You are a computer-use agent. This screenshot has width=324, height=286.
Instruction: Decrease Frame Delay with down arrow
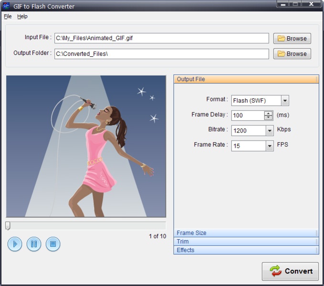click(x=268, y=118)
